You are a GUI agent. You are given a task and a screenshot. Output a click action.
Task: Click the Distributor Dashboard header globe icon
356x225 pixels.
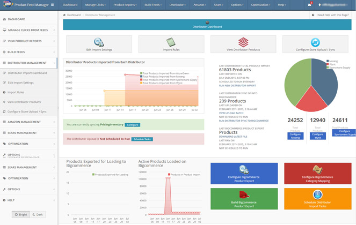tap(207, 22)
